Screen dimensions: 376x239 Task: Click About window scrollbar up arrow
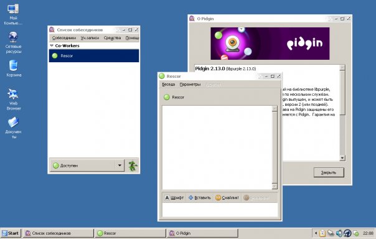tap(342, 67)
